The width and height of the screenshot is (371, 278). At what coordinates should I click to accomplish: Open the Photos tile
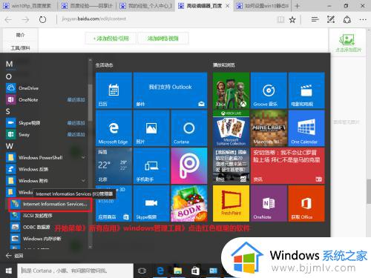(151, 128)
